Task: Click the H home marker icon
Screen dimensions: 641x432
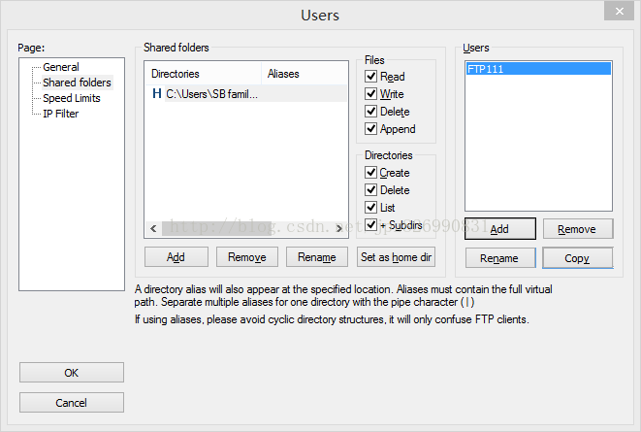Action: coord(156,94)
